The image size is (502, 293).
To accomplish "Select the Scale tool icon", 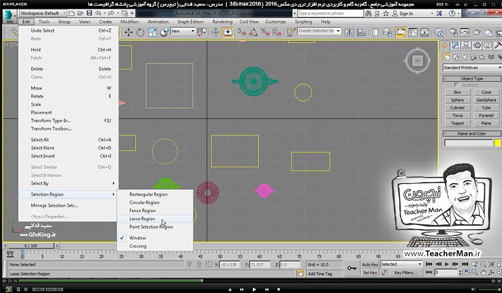I will pyautogui.click(x=152, y=33).
